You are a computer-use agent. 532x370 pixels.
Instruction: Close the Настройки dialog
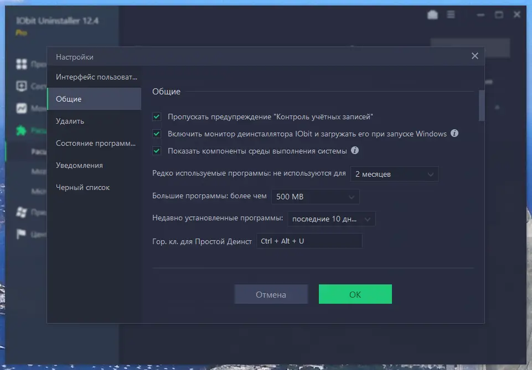(x=474, y=56)
